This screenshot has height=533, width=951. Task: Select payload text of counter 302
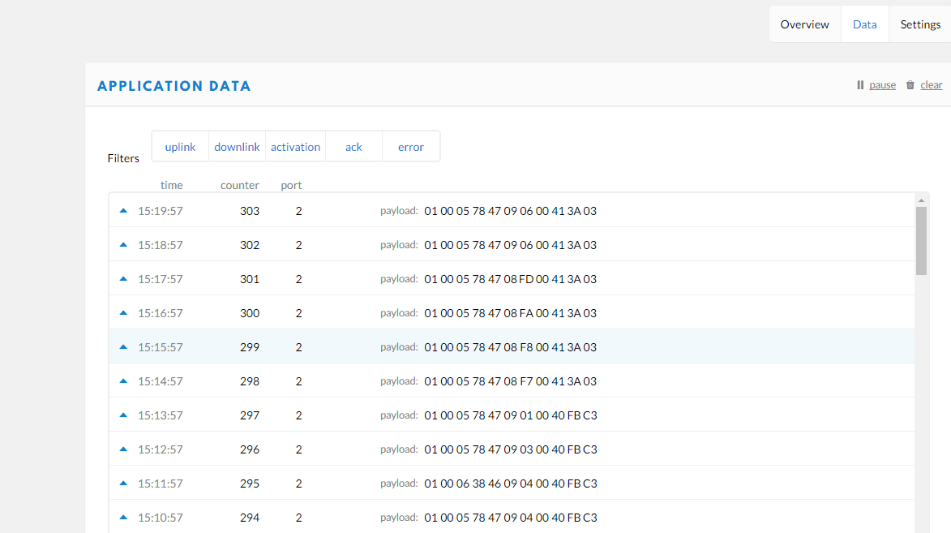510,245
